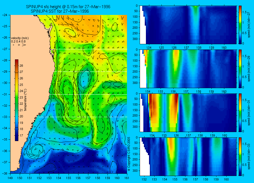Click the "28" tick on the temperature colorbar
Viewport: 254px width, 183px height.
pos(21,66)
